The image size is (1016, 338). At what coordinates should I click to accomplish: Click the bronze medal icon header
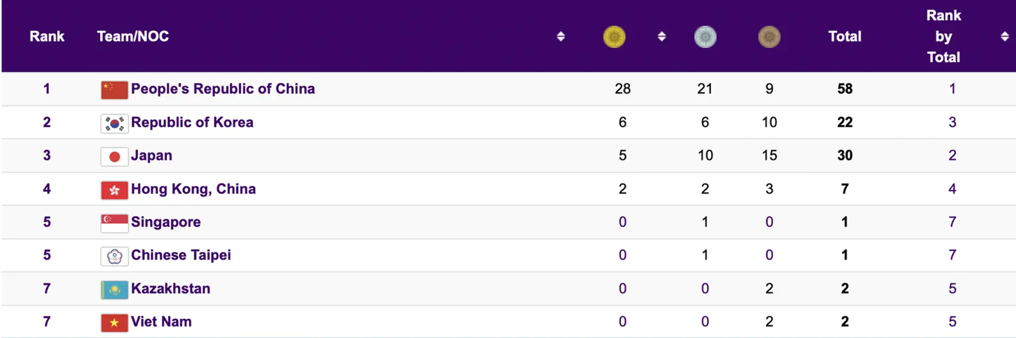coord(769,37)
